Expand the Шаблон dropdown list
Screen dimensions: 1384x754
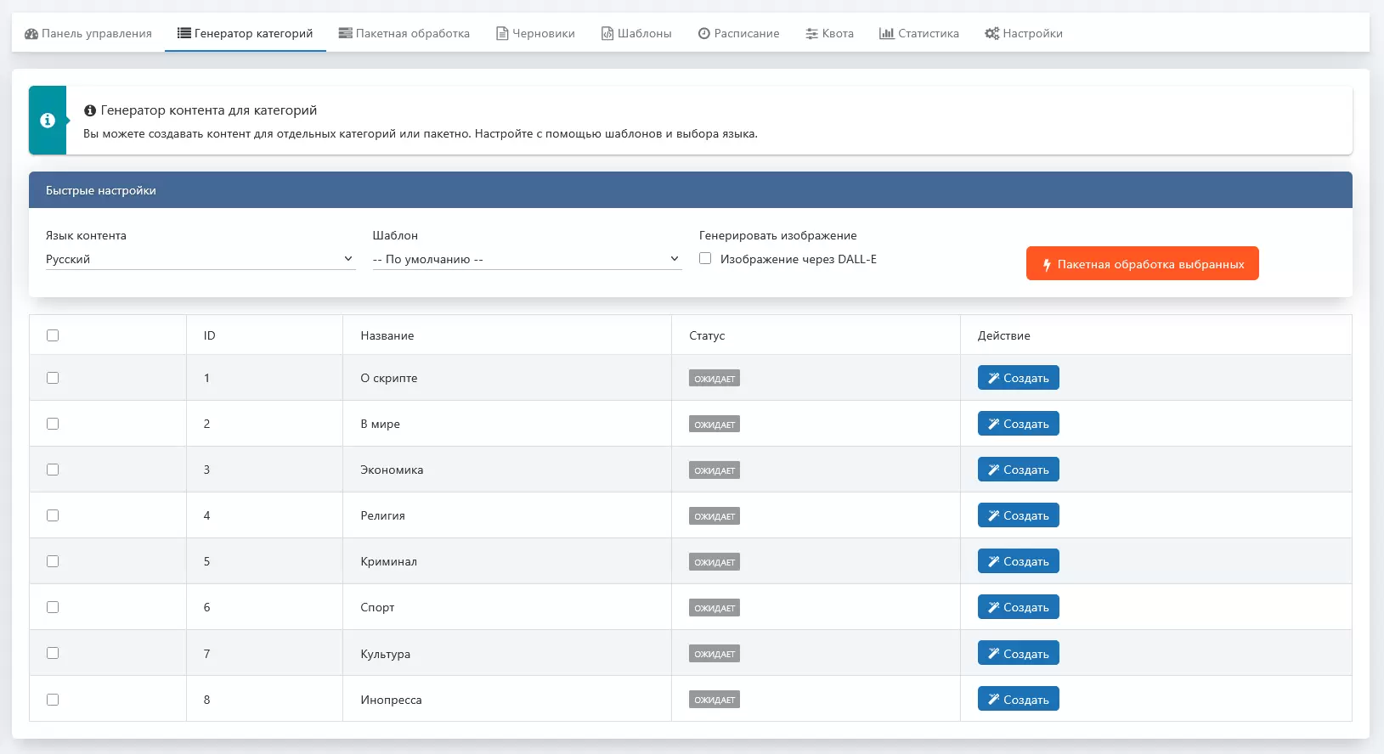(x=527, y=259)
